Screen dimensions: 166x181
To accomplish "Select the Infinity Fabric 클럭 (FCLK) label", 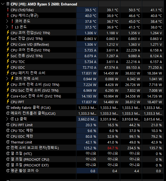I will (31, 108).
